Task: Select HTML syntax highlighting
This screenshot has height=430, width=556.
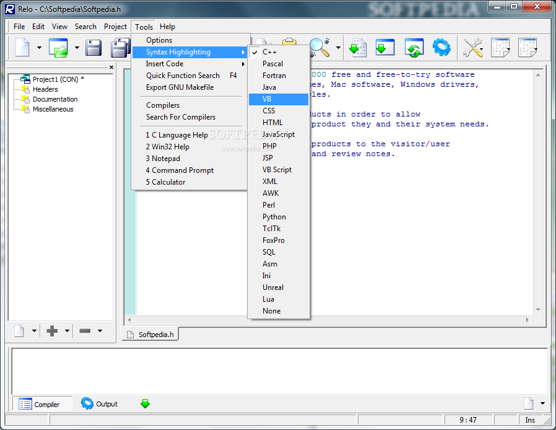Action: 279,123
